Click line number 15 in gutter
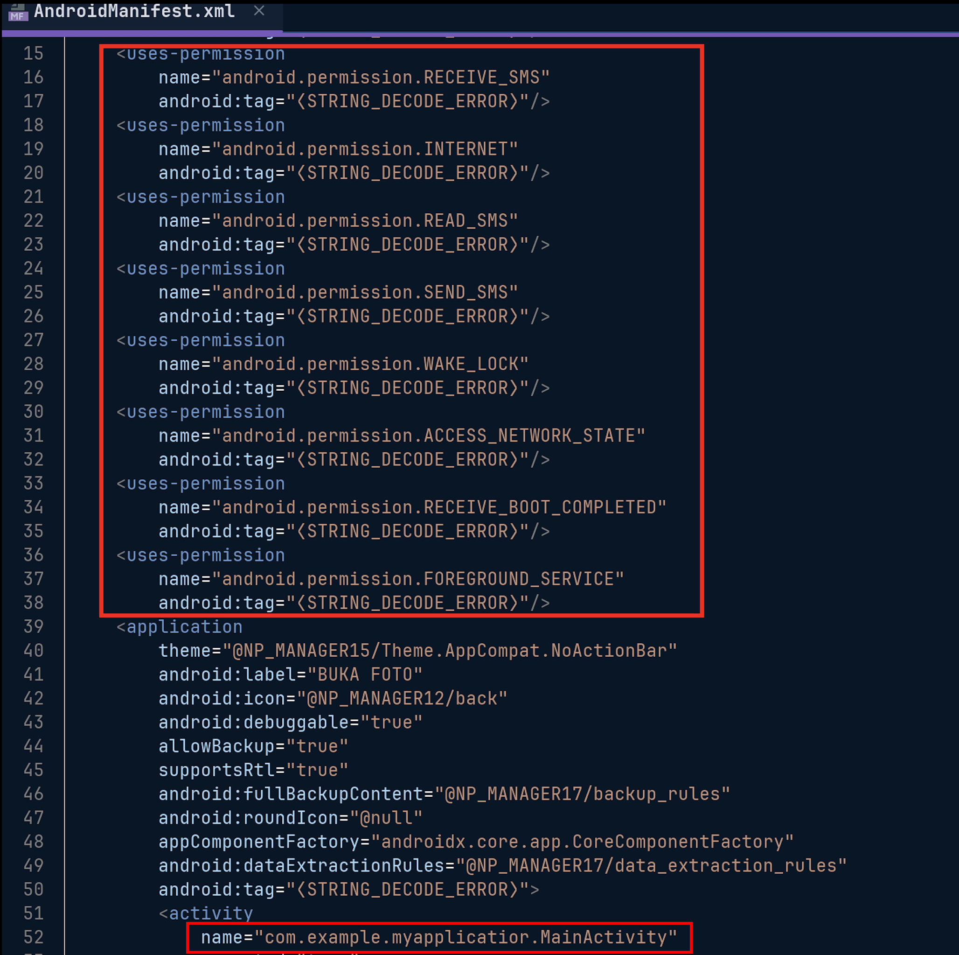 coord(33,53)
